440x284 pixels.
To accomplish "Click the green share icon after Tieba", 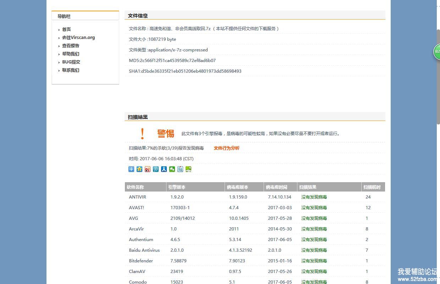I will tap(188, 169).
